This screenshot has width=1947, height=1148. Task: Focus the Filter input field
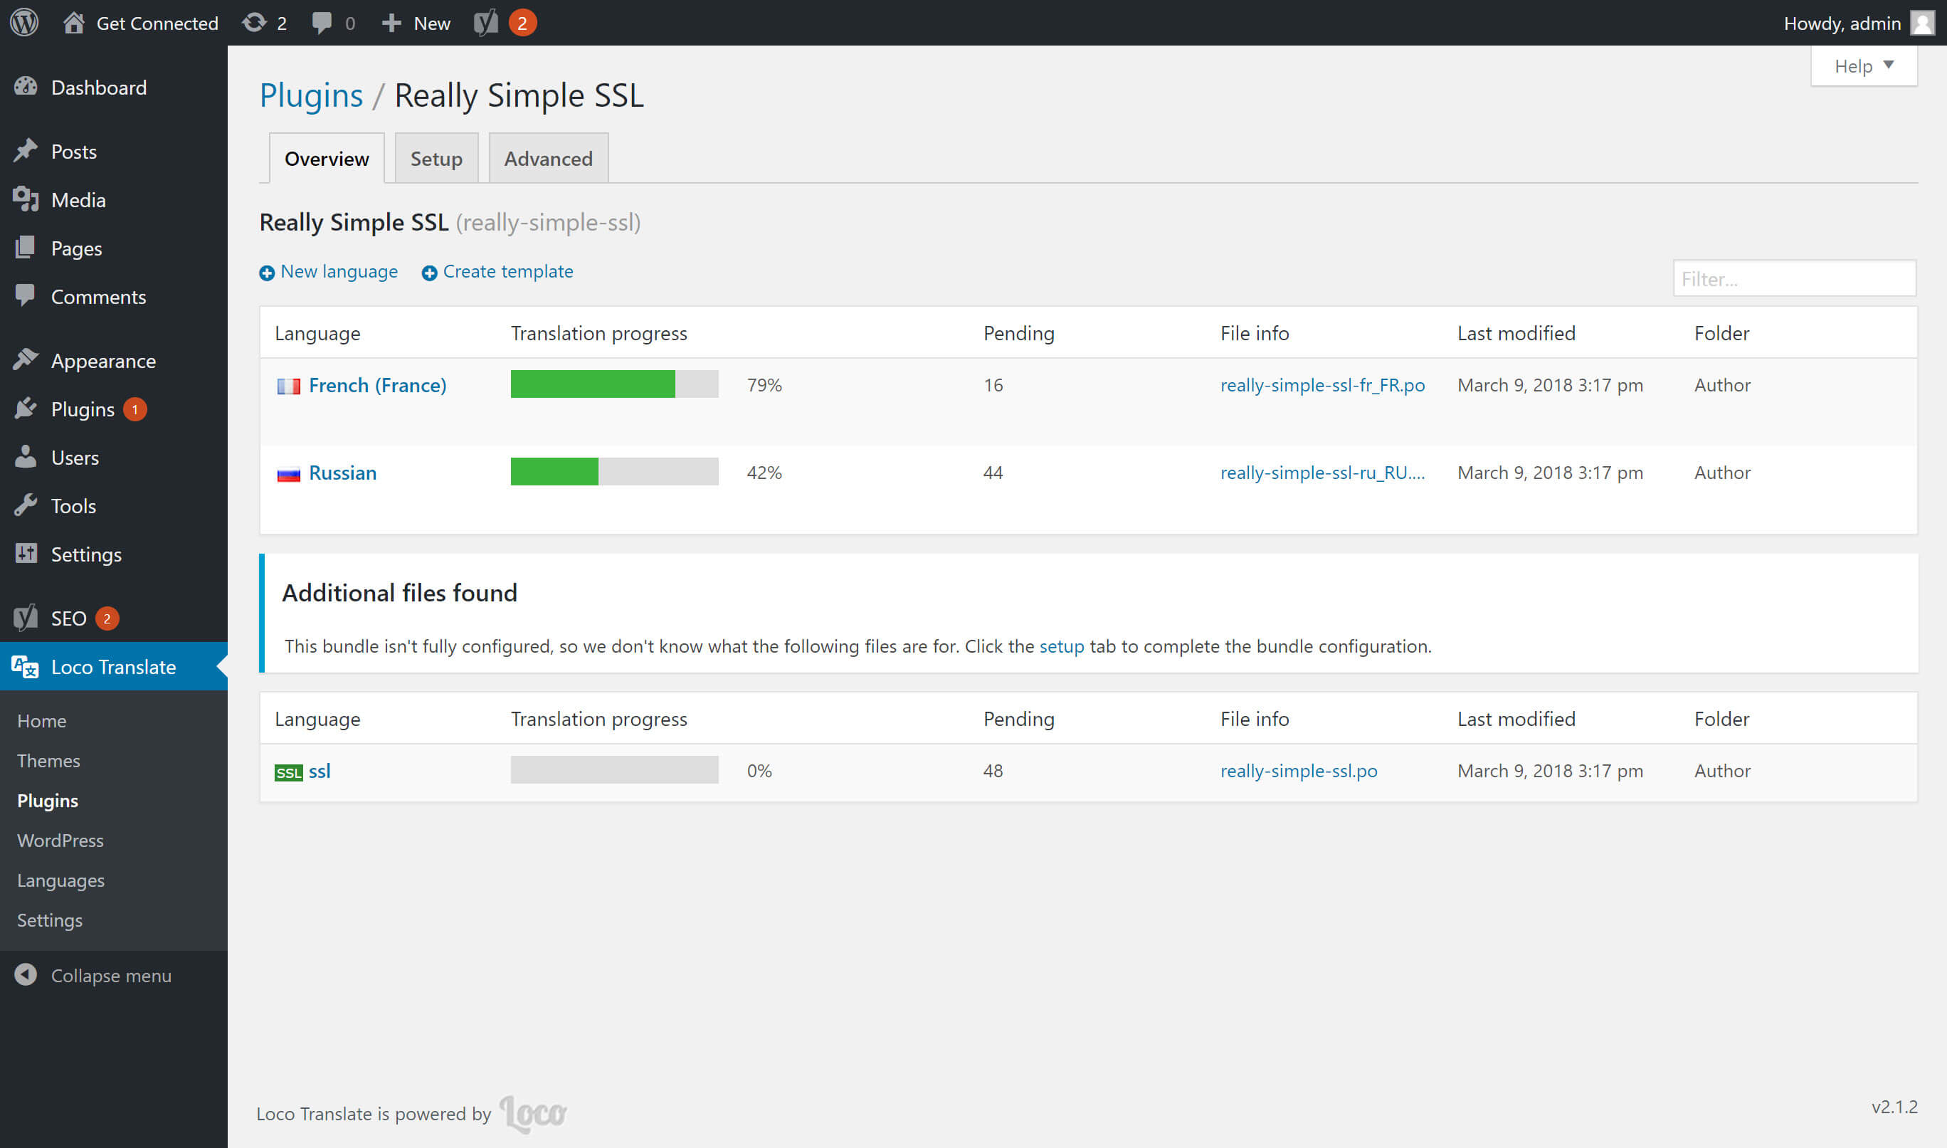click(x=1793, y=278)
